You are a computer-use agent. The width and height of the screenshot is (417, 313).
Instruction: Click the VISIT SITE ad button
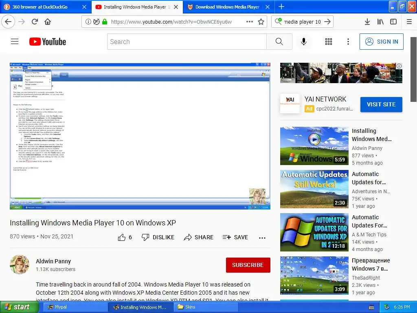pyautogui.click(x=381, y=104)
